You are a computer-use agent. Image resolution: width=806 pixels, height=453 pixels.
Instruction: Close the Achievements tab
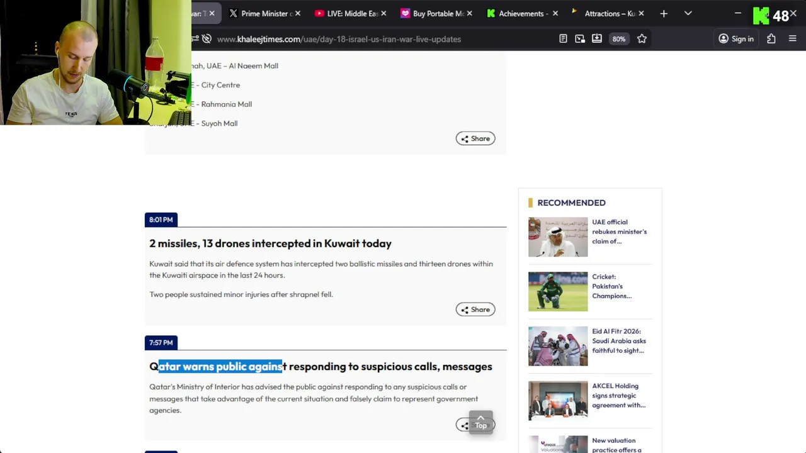tap(555, 13)
